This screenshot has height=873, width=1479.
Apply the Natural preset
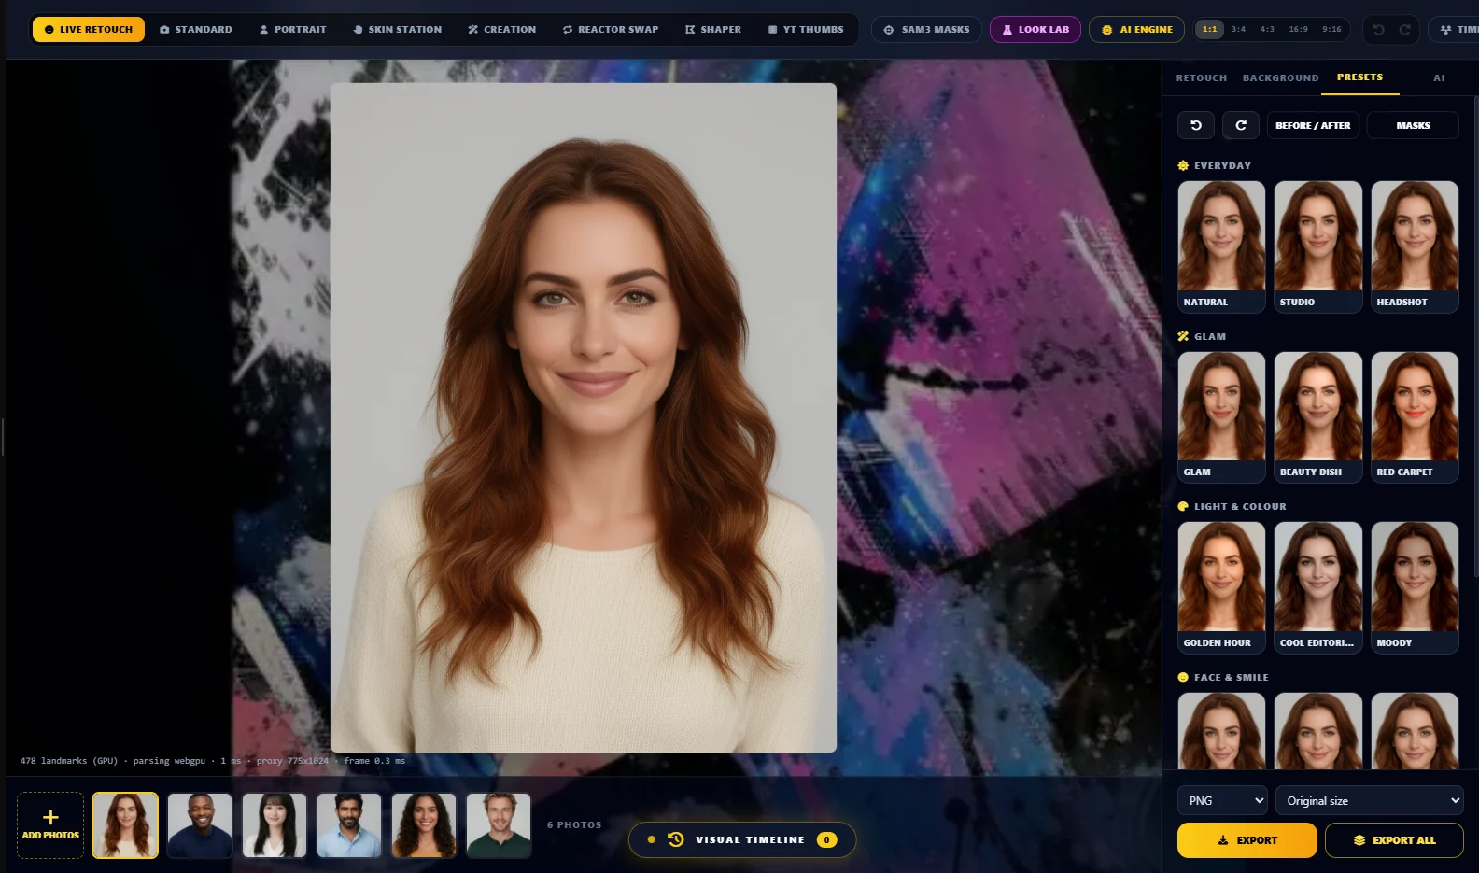coord(1221,246)
